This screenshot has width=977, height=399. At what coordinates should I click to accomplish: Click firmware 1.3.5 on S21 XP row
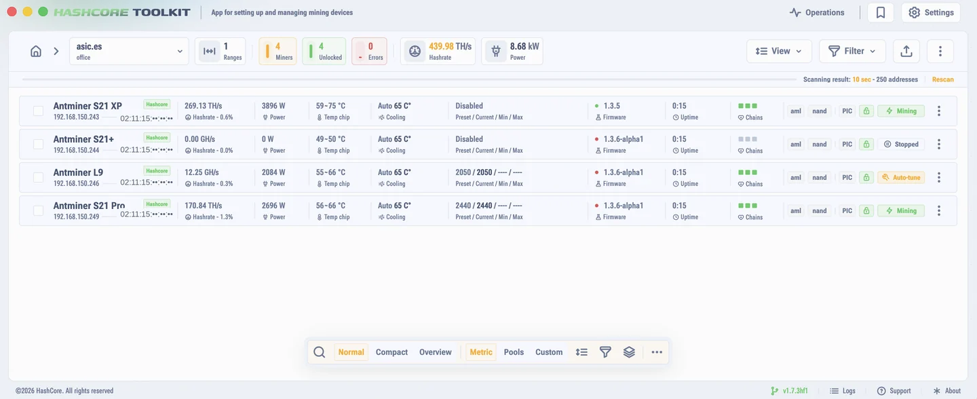click(x=611, y=106)
